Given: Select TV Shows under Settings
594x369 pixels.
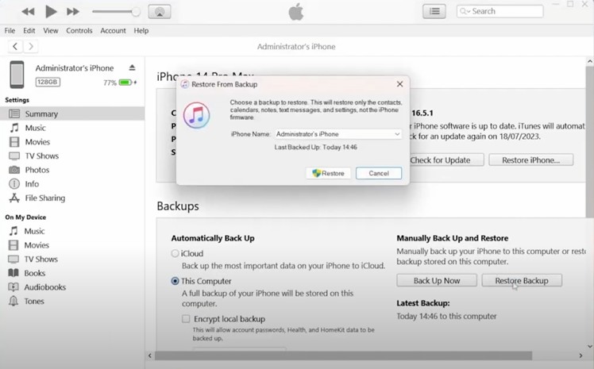Looking at the screenshot, I should (72, 156).
